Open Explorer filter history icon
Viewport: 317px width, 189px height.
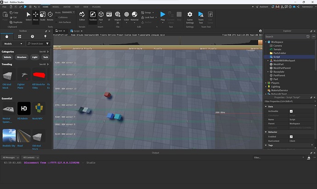pyautogui.click(x=308, y=37)
